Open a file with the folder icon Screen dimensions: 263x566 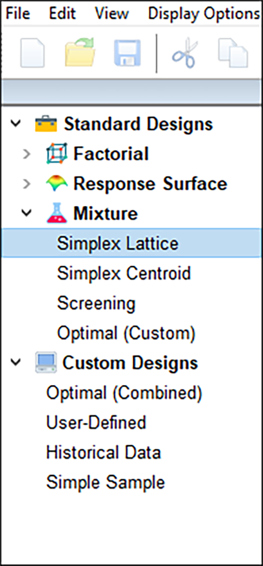(80, 52)
